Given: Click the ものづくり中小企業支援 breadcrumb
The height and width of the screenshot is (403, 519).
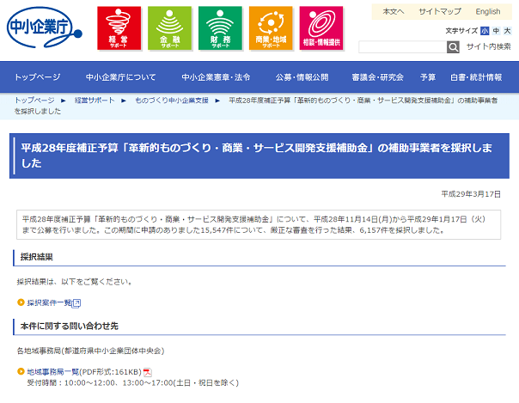Looking at the screenshot, I should tap(172, 101).
